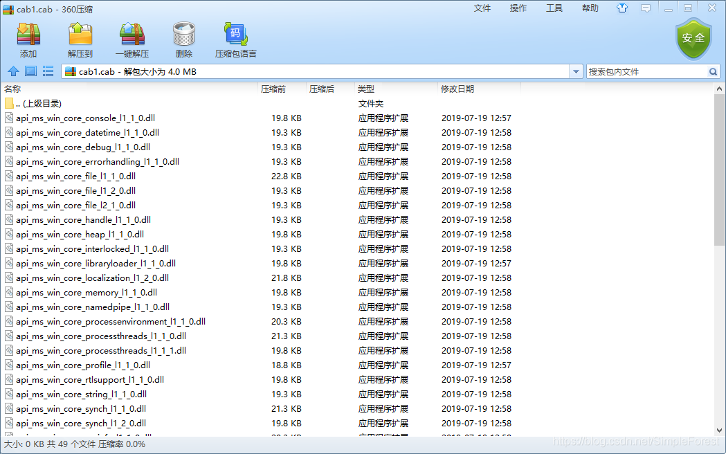Click the vertical scrollbar down arrow
726x454 pixels.
[x=719, y=430]
